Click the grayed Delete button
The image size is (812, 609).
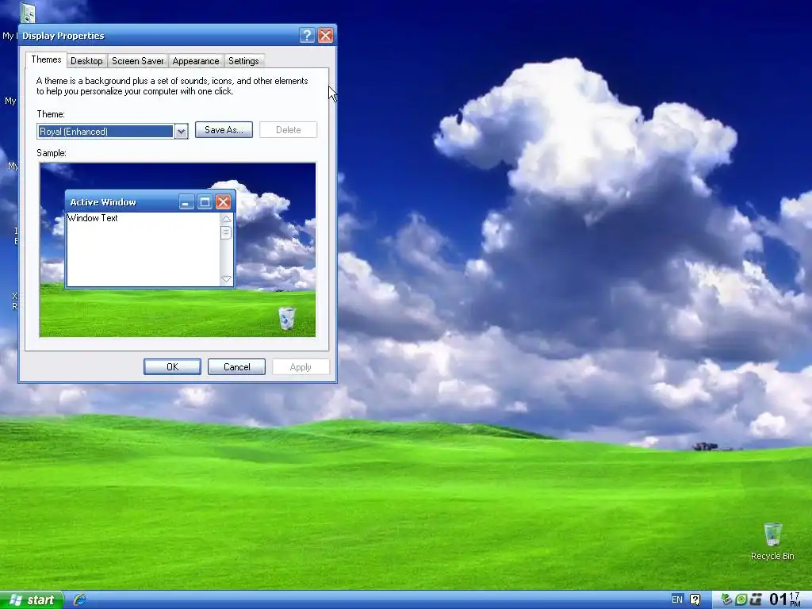pyautogui.click(x=288, y=130)
